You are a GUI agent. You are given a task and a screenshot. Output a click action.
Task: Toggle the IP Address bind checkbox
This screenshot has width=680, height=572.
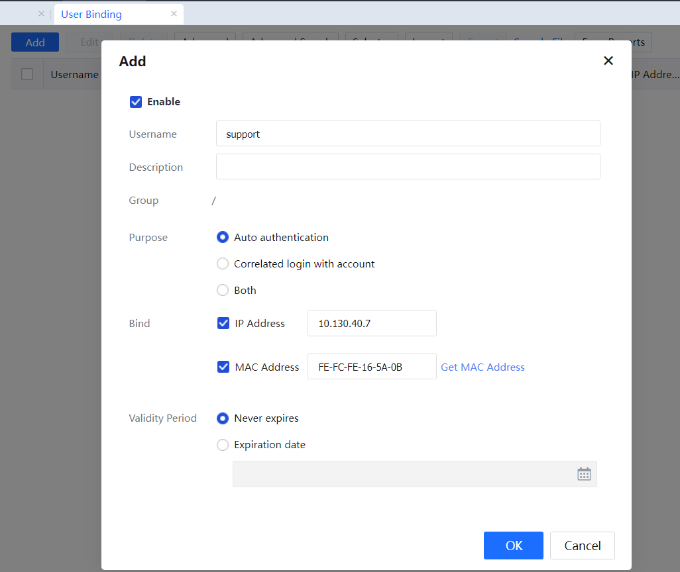click(x=223, y=324)
